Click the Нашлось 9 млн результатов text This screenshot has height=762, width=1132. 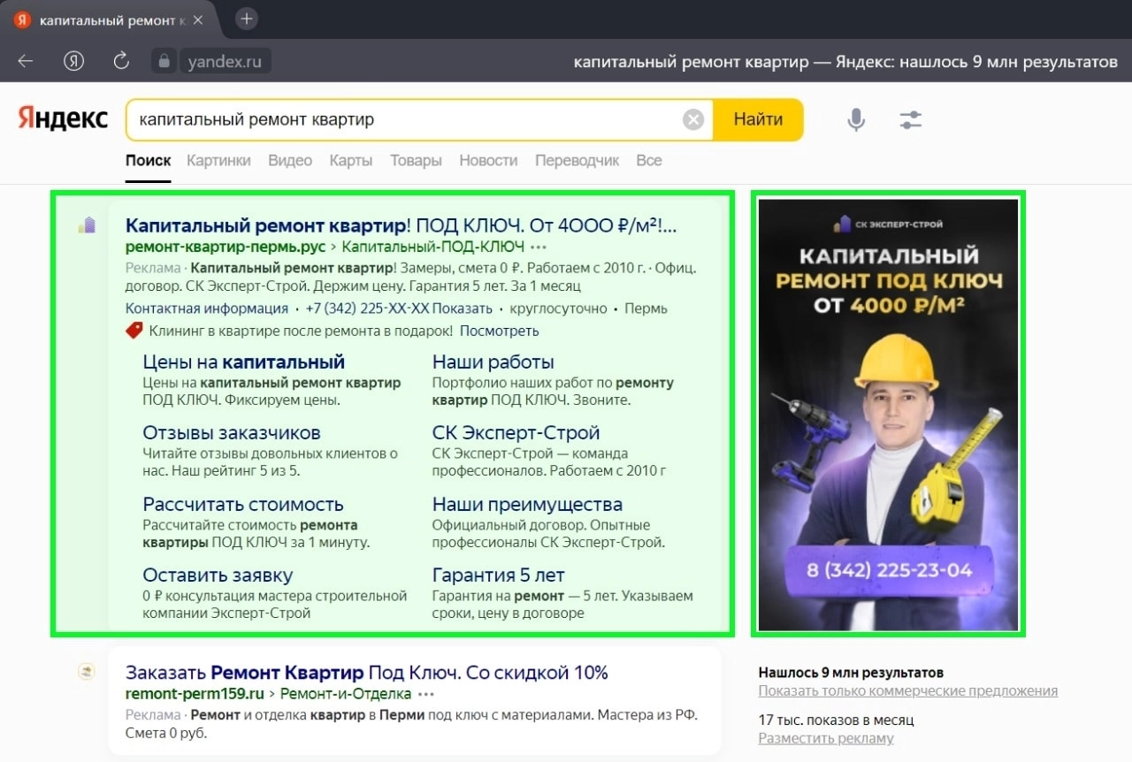pyautogui.click(x=851, y=673)
